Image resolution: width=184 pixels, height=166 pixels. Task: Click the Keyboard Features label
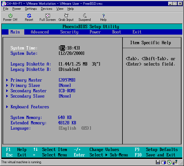tap(30, 107)
